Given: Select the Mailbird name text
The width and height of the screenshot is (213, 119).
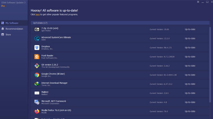Looking at the screenshot, I should [45, 92].
